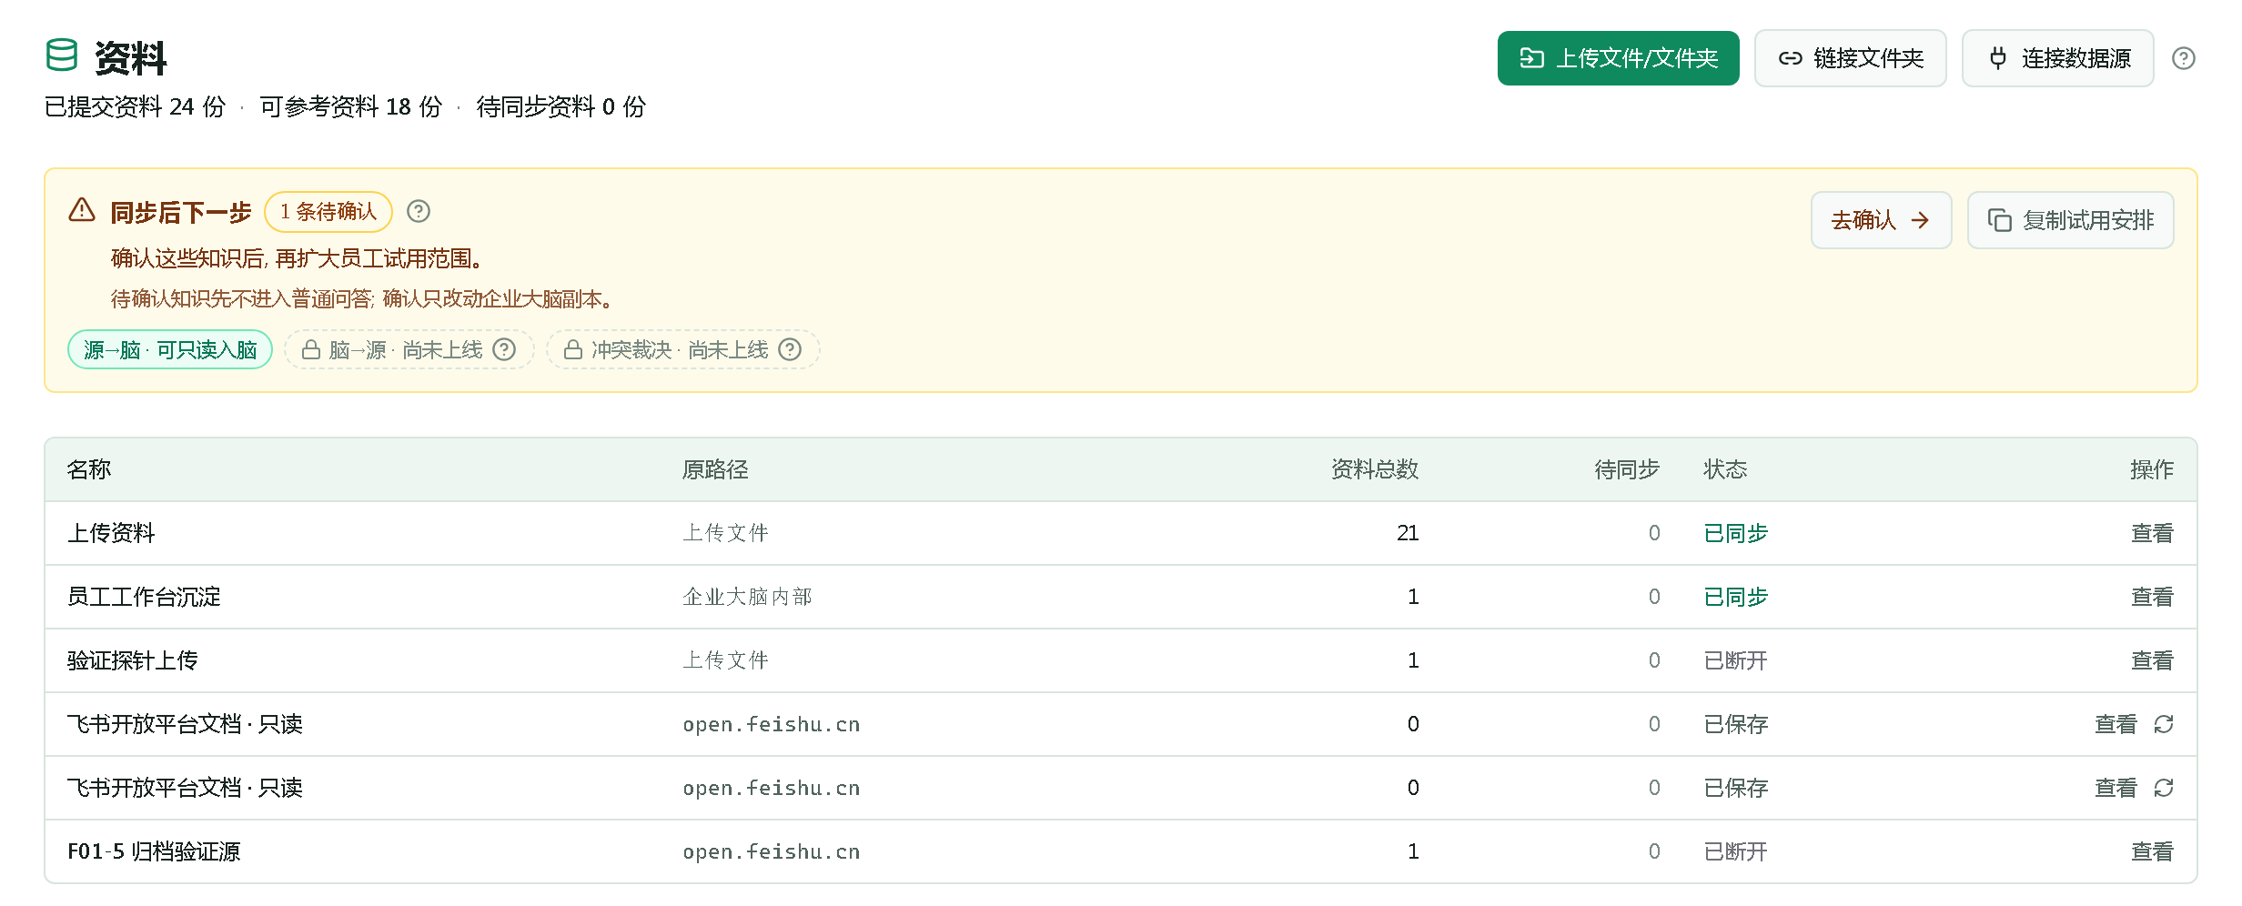
Task: Click 去确认 arrow button
Action: click(1881, 220)
